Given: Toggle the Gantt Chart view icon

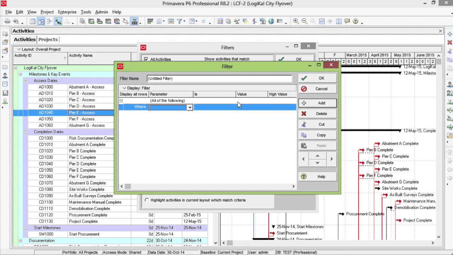Looking at the screenshot, I should click(41, 21).
